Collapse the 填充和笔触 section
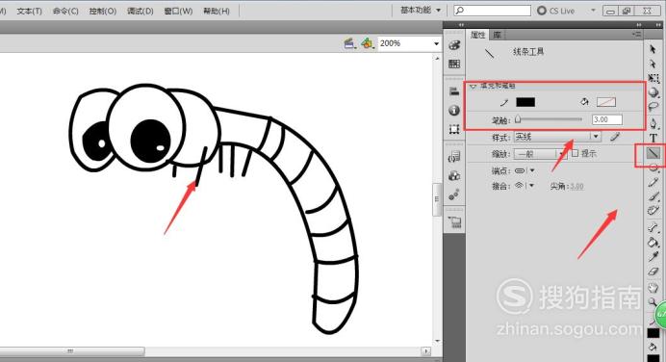Image resolution: width=666 pixels, height=362 pixels. pos(473,87)
